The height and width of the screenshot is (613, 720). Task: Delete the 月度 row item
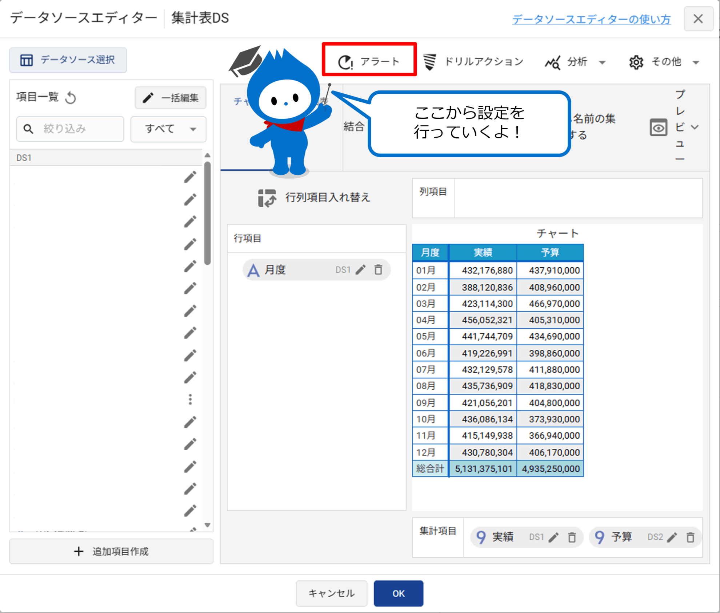tap(378, 270)
